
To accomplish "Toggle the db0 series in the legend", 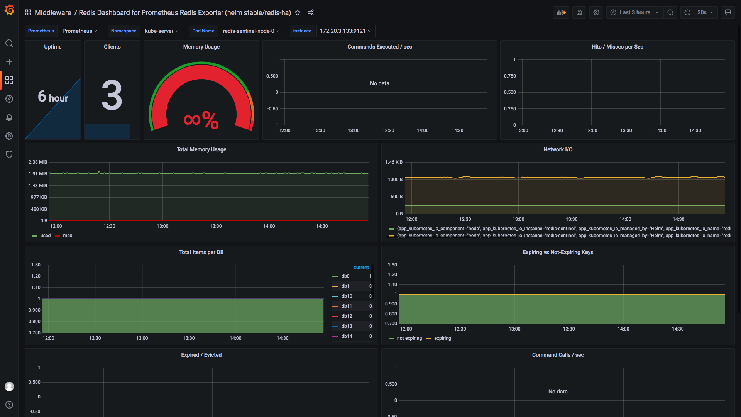I will (345, 276).
